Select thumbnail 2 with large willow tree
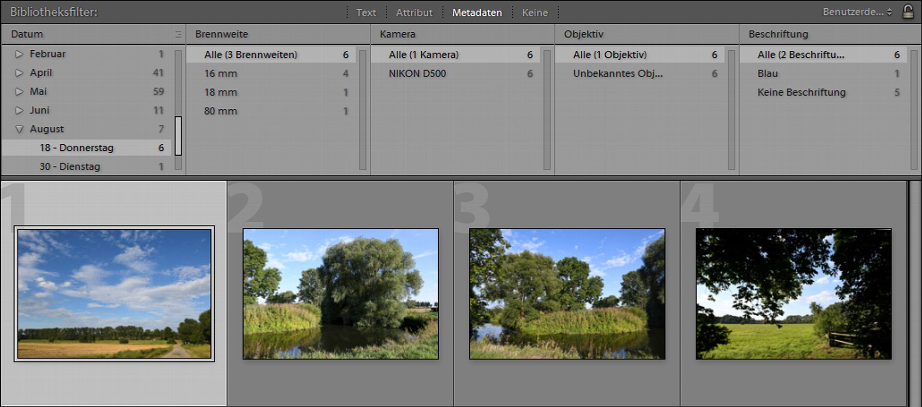922x407 pixels. click(x=341, y=294)
